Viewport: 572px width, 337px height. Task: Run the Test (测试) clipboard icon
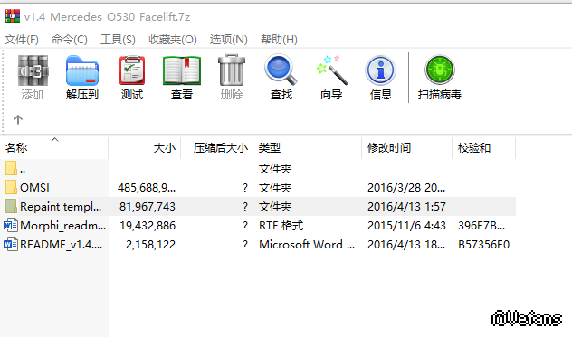[132, 70]
